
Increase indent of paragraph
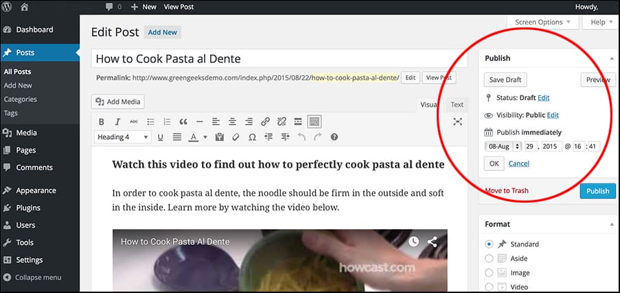pyautogui.click(x=286, y=137)
